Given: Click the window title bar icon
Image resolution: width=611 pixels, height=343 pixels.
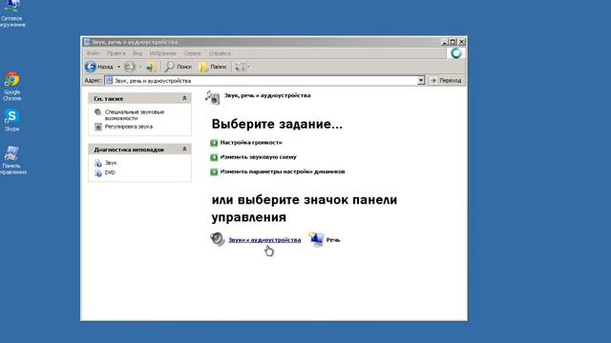Looking at the screenshot, I should [x=87, y=42].
